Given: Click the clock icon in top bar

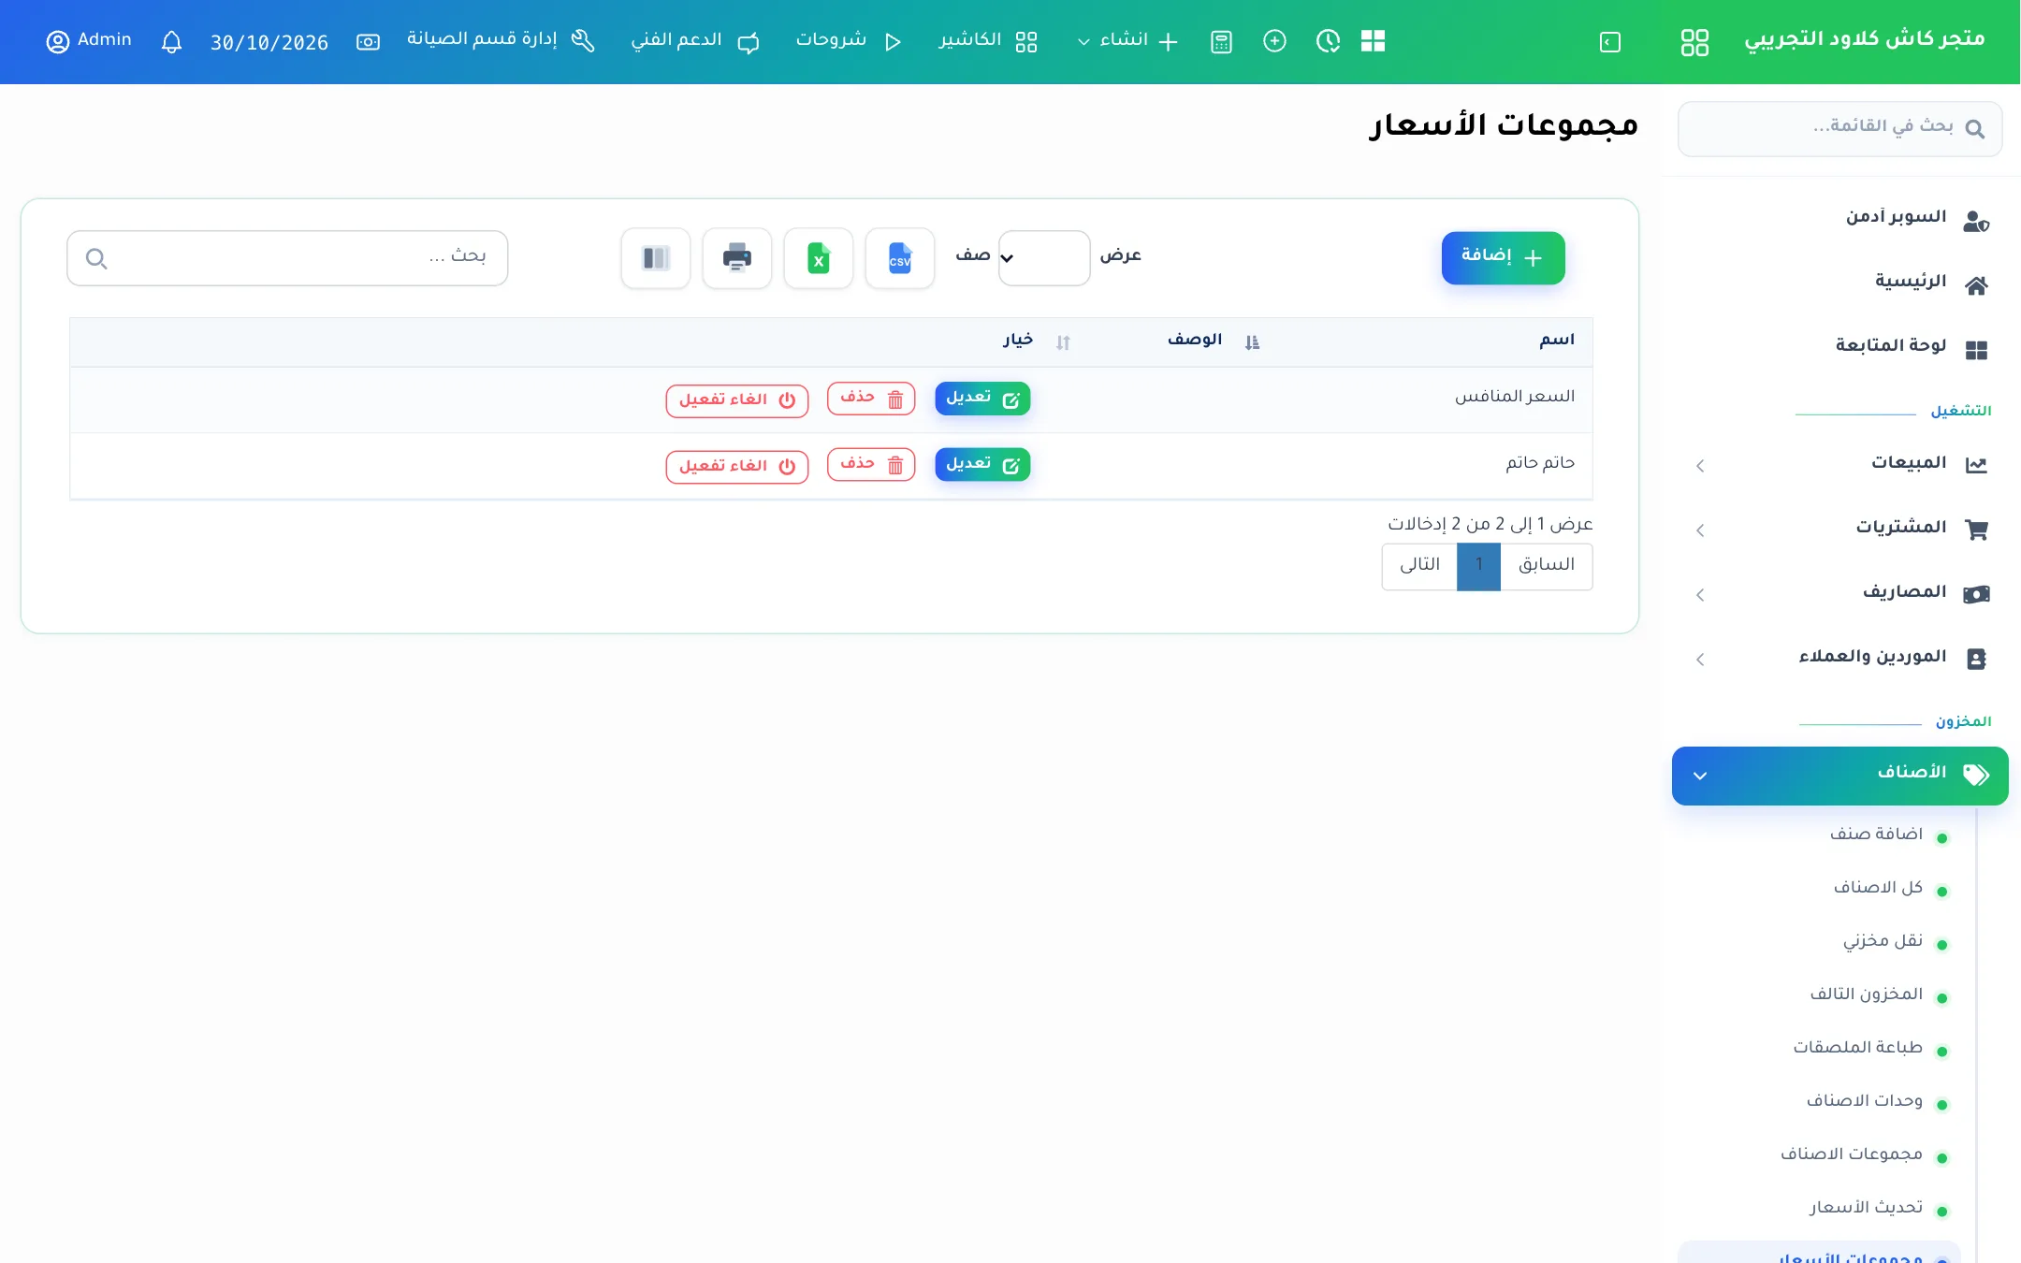Looking at the screenshot, I should (1328, 41).
